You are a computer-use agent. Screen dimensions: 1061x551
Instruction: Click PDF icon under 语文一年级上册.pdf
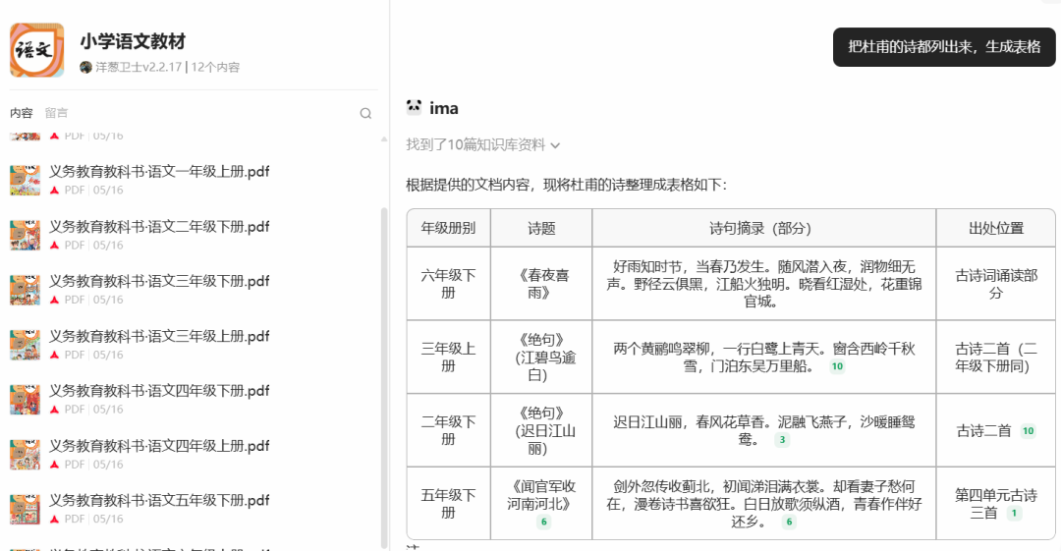click(x=55, y=191)
